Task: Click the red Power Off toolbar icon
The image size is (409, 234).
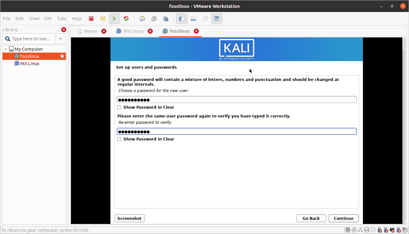Action: [91, 19]
